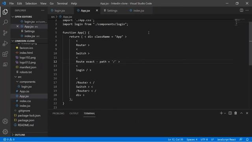Close the App.jsx editor tab

point(97,11)
